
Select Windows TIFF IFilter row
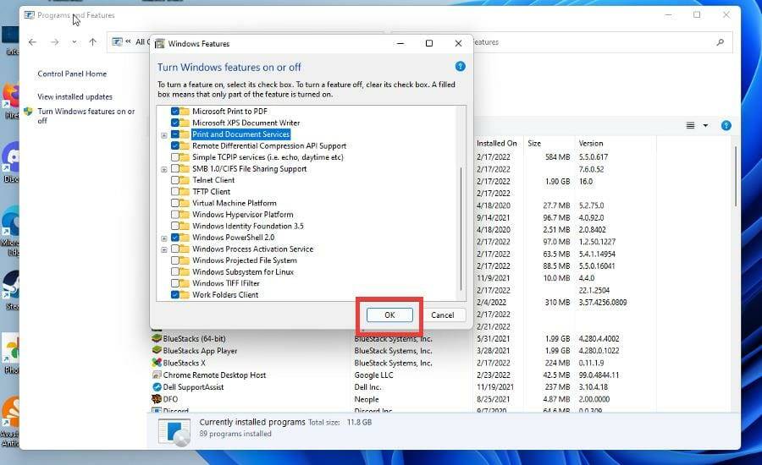click(x=225, y=283)
